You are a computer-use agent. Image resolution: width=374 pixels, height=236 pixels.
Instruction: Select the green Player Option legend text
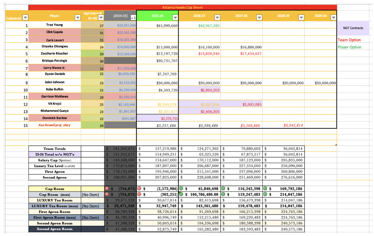coord(350,47)
